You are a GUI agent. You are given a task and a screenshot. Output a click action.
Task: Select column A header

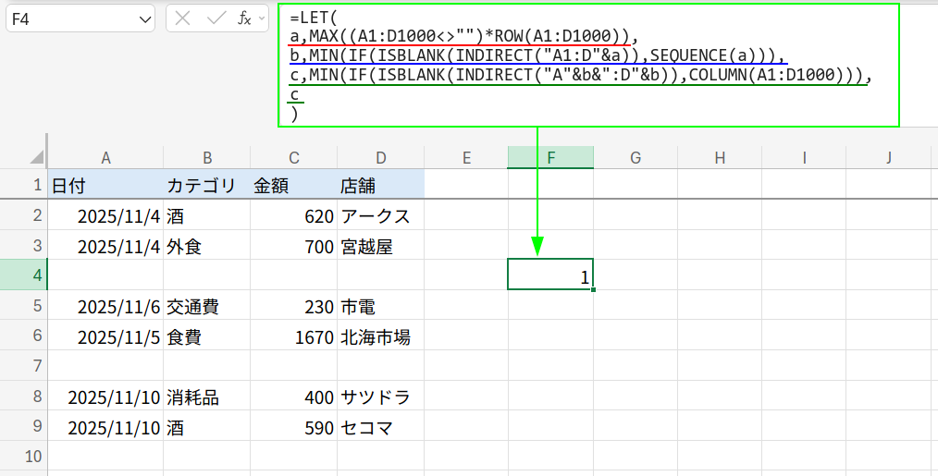[x=105, y=158]
